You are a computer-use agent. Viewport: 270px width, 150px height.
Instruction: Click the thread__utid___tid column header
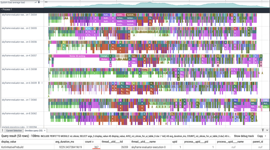pos(112,142)
